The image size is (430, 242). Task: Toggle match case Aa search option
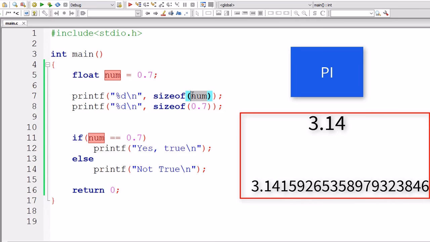179,13
